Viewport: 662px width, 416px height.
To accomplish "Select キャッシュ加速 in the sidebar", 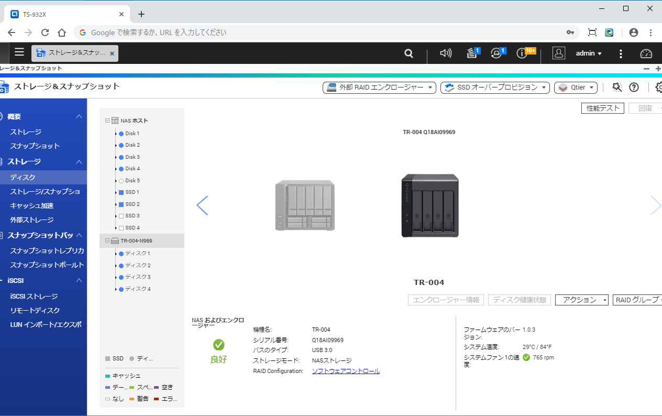I will point(32,206).
